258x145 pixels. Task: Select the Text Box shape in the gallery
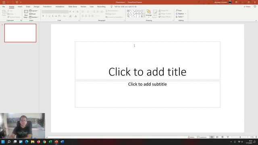pos(128,11)
